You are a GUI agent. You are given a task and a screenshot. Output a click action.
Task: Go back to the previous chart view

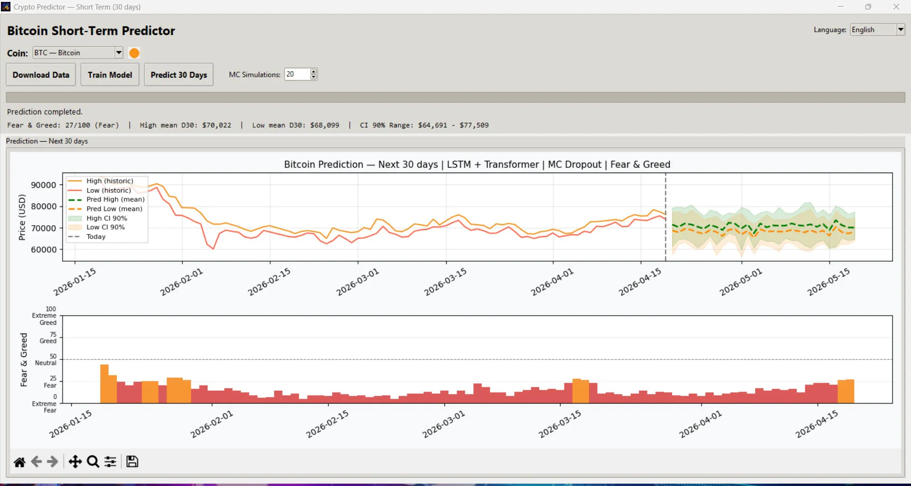36,462
